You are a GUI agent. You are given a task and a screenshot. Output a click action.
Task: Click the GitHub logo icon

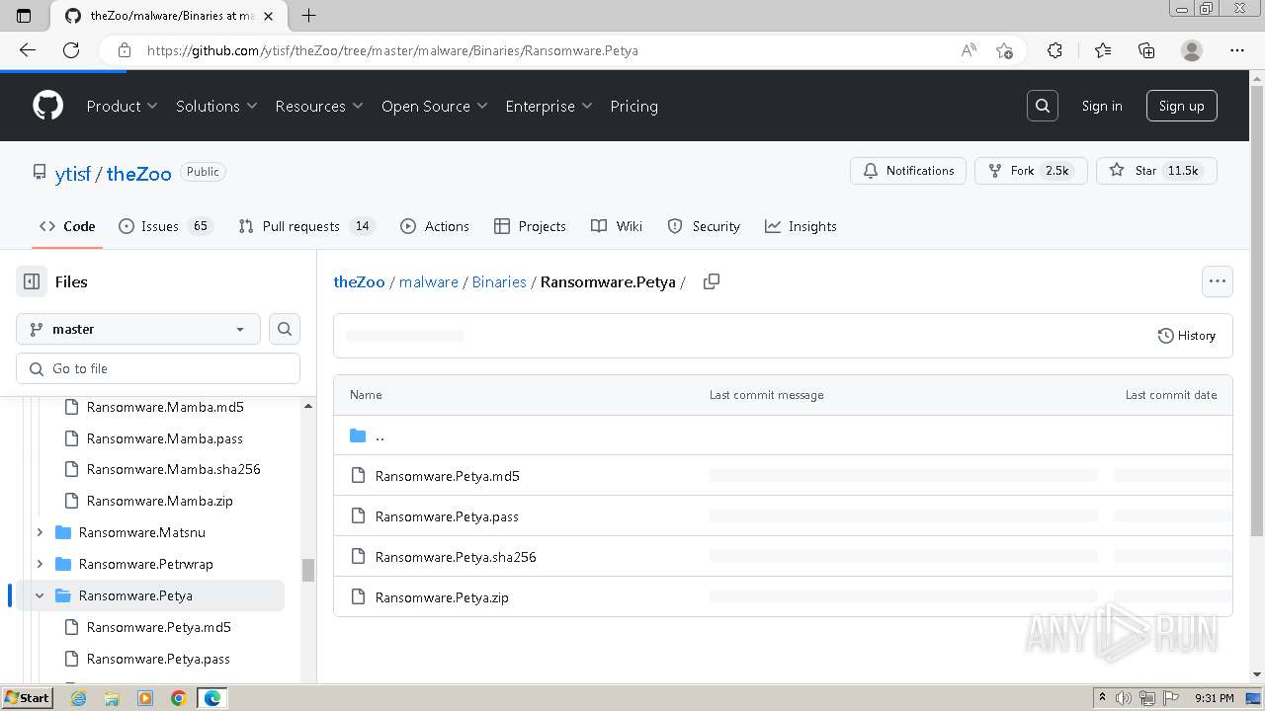click(47, 106)
